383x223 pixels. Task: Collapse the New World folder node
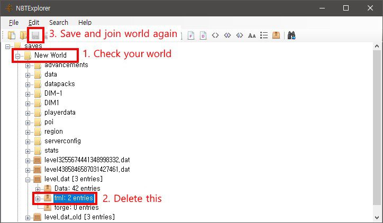[x=17, y=55]
